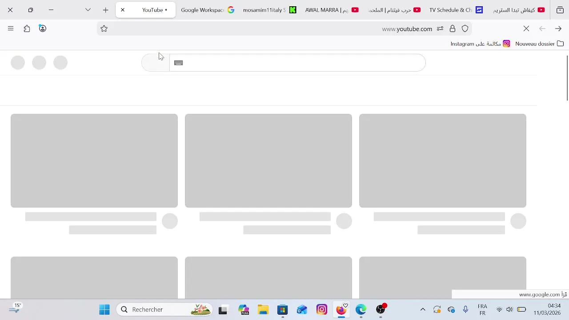Image resolution: width=569 pixels, height=320 pixels.
Task: Click the microphone icon in system tray
Action: pos(465,309)
